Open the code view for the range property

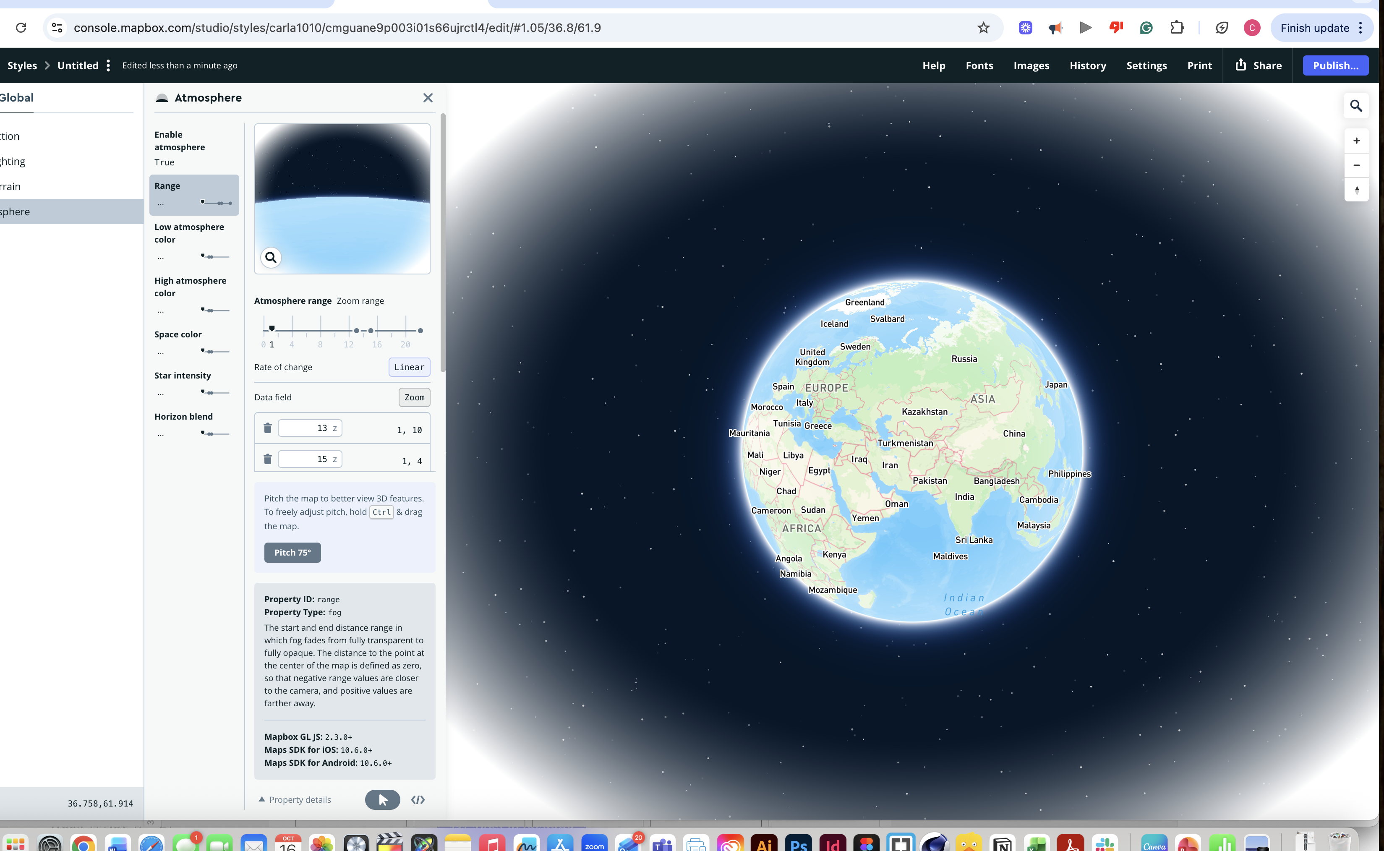[x=418, y=799]
